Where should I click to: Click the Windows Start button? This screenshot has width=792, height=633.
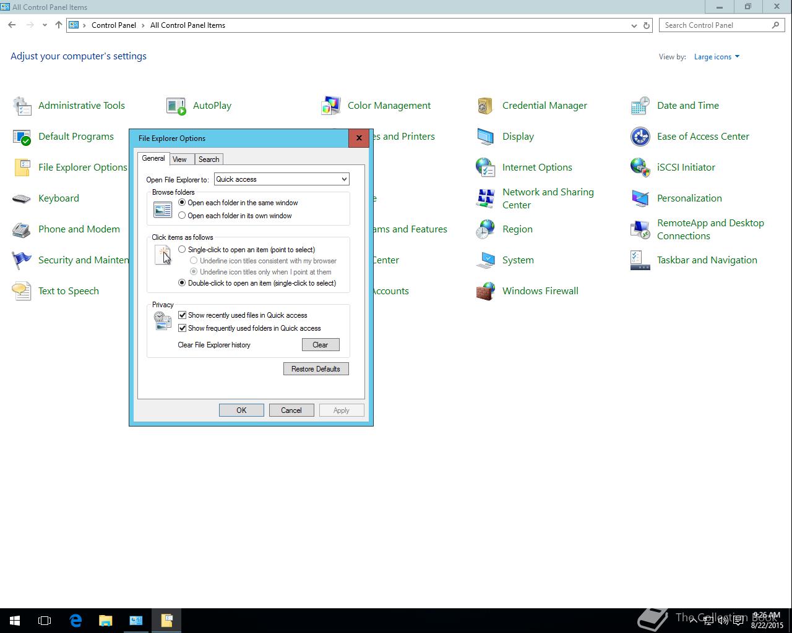tap(15, 621)
